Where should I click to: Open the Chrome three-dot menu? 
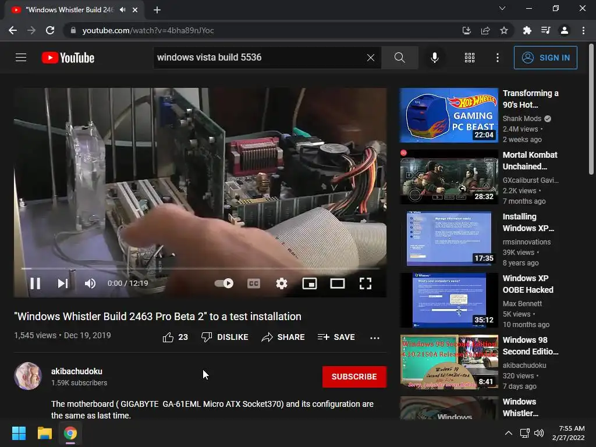click(x=583, y=30)
